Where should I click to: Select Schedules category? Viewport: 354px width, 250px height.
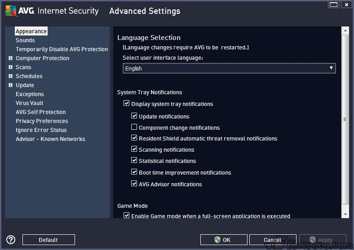[29, 76]
